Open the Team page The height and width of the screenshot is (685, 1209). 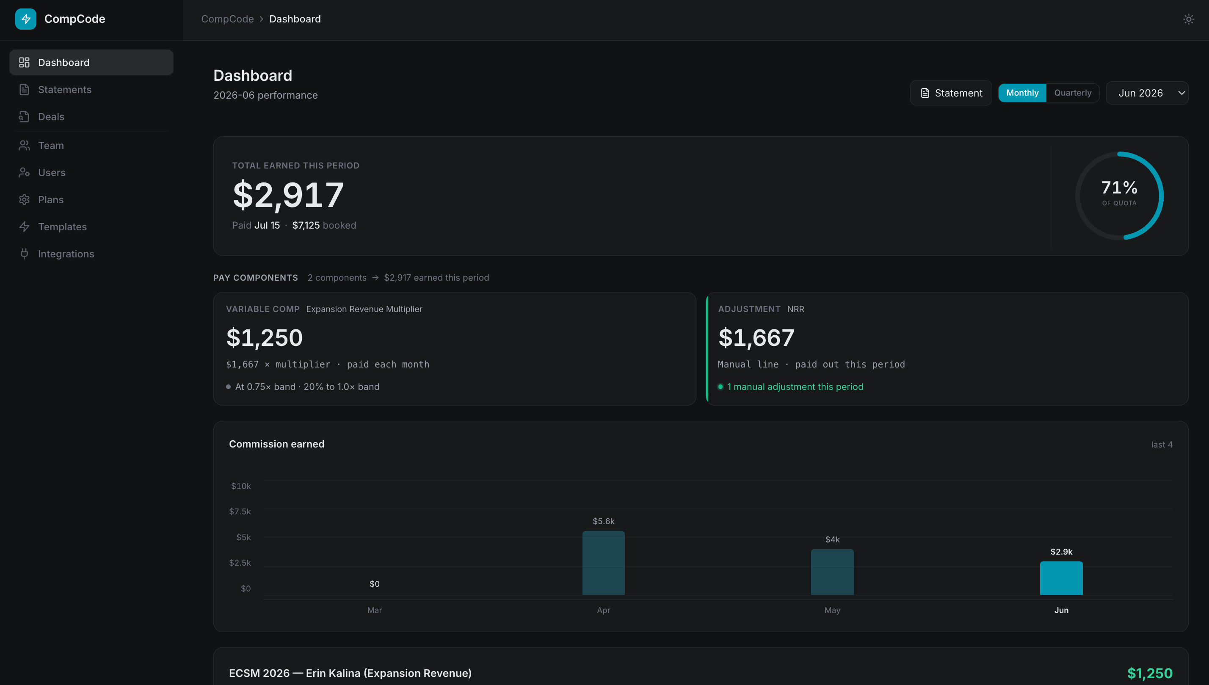tap(91, 145)
